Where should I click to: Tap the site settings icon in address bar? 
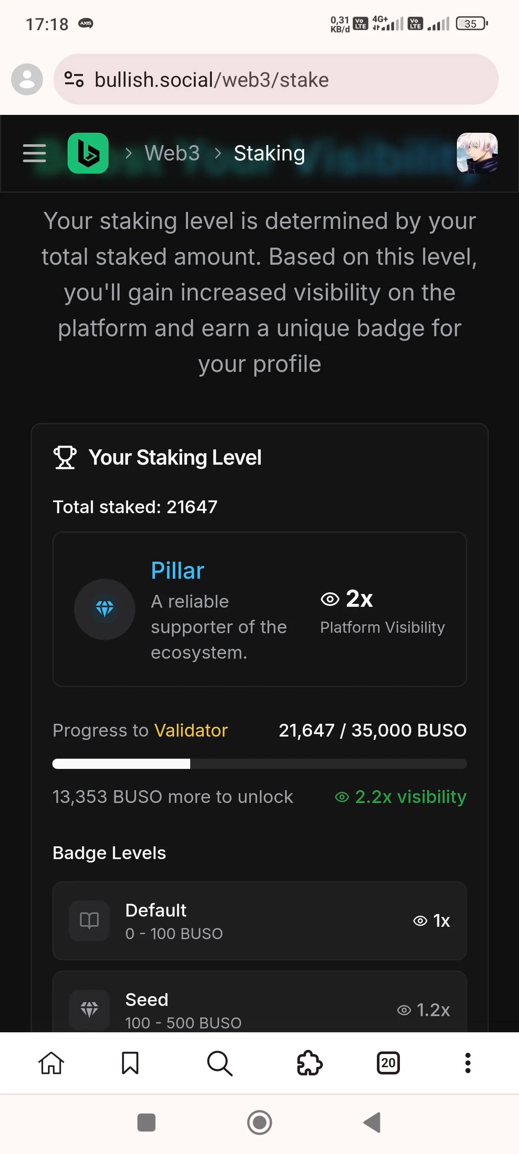click(x=74, y=79)
